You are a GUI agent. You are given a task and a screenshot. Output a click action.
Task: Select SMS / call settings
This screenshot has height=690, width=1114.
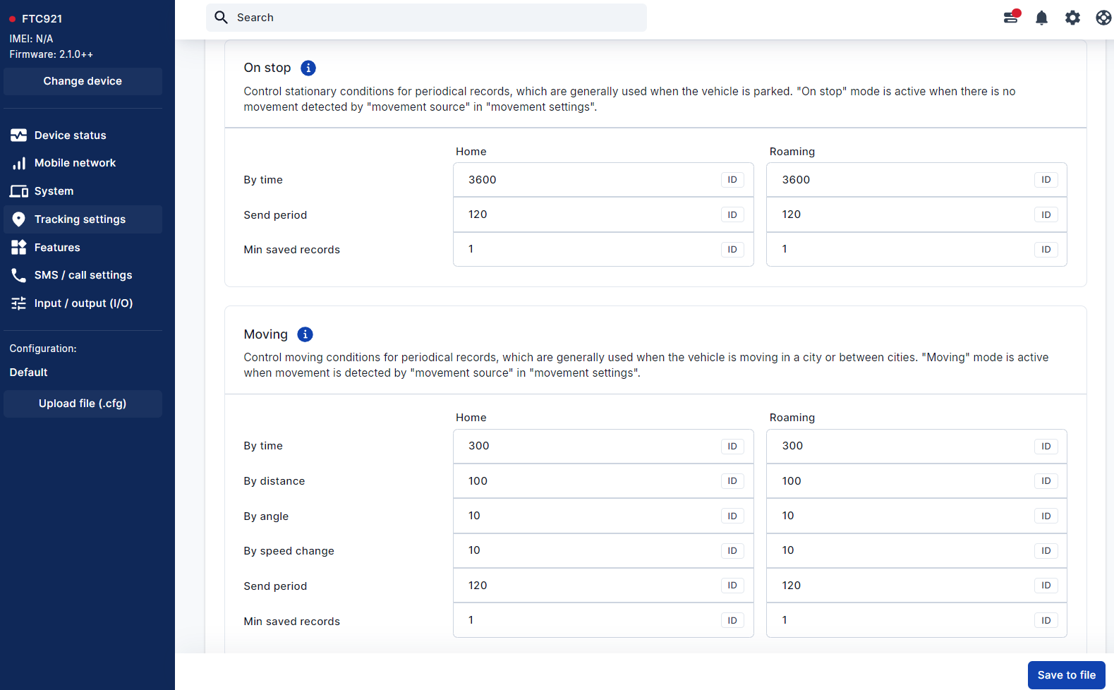(83, 275)
